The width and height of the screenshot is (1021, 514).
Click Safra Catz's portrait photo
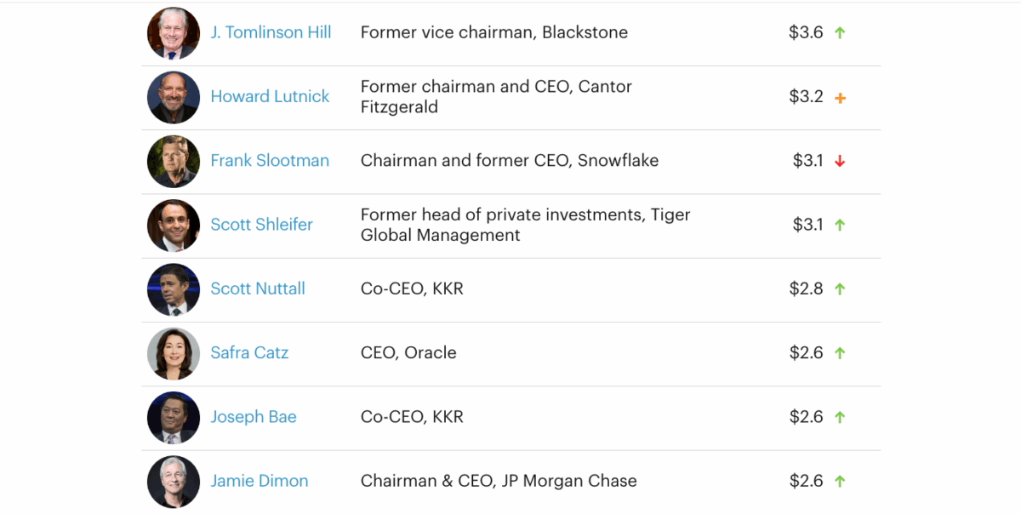(x=173, y=353)
